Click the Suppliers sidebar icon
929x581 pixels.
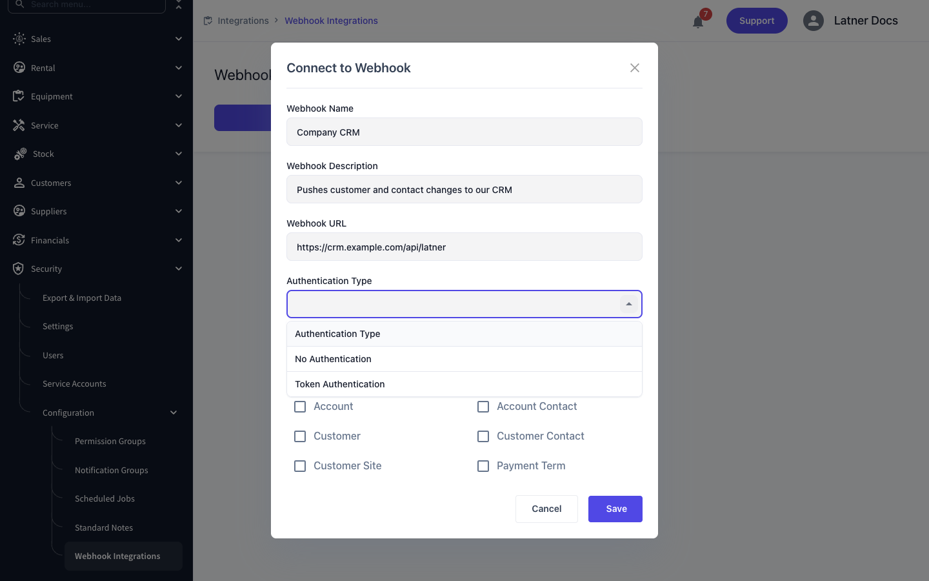coord(19,211)
